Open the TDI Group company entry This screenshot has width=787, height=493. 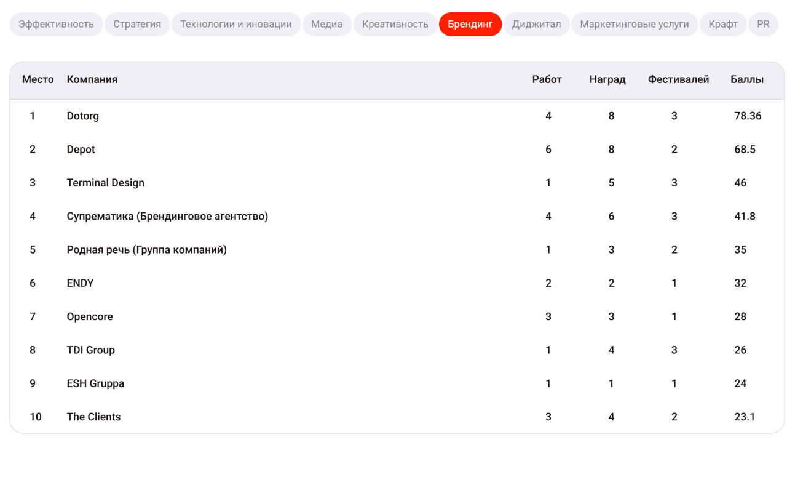click(x=91, y=350)
